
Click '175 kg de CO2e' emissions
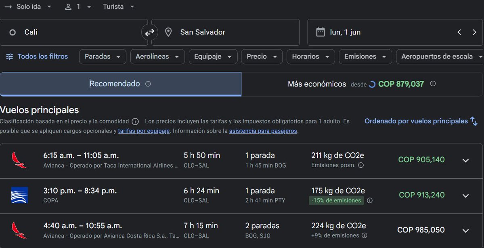pos(338,191)
